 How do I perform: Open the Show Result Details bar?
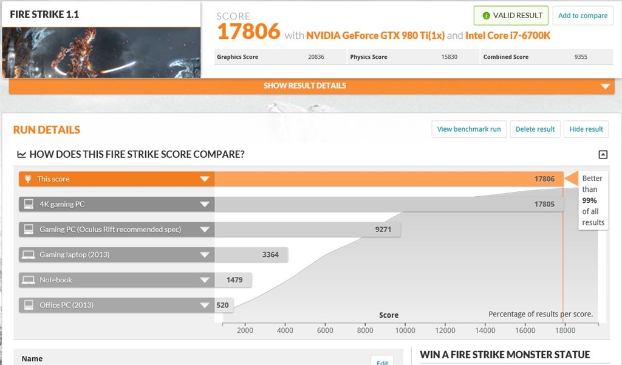coord(312,86)
